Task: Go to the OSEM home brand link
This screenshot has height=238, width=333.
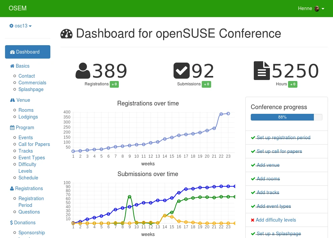Action: point(18,8)
